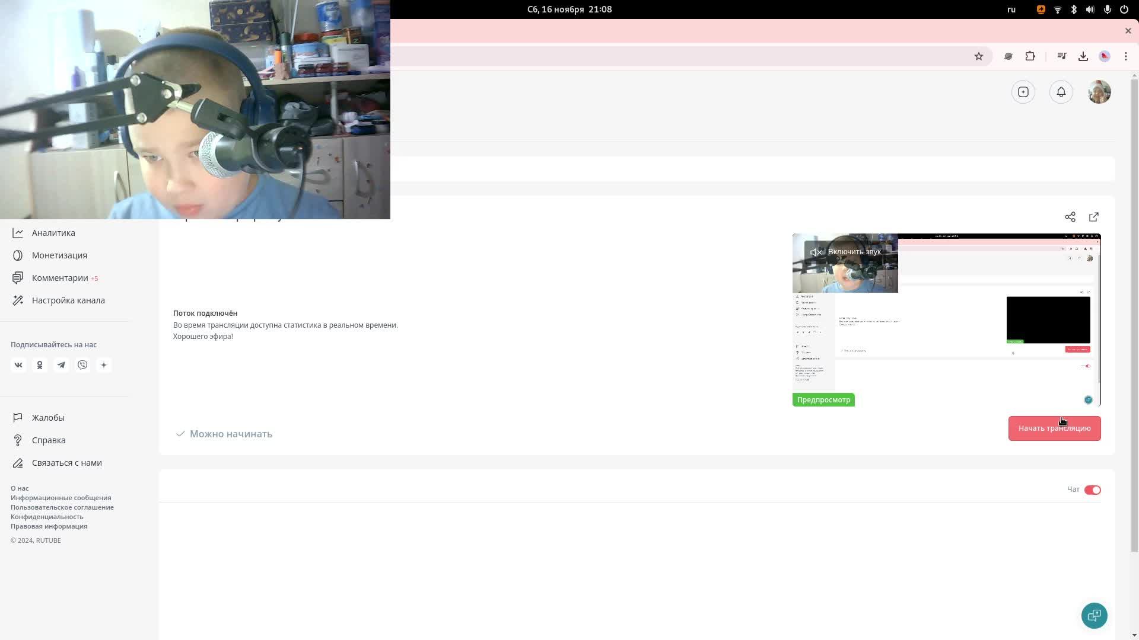
Task: Open the Telegram social link icon
Action: point(61,365)
